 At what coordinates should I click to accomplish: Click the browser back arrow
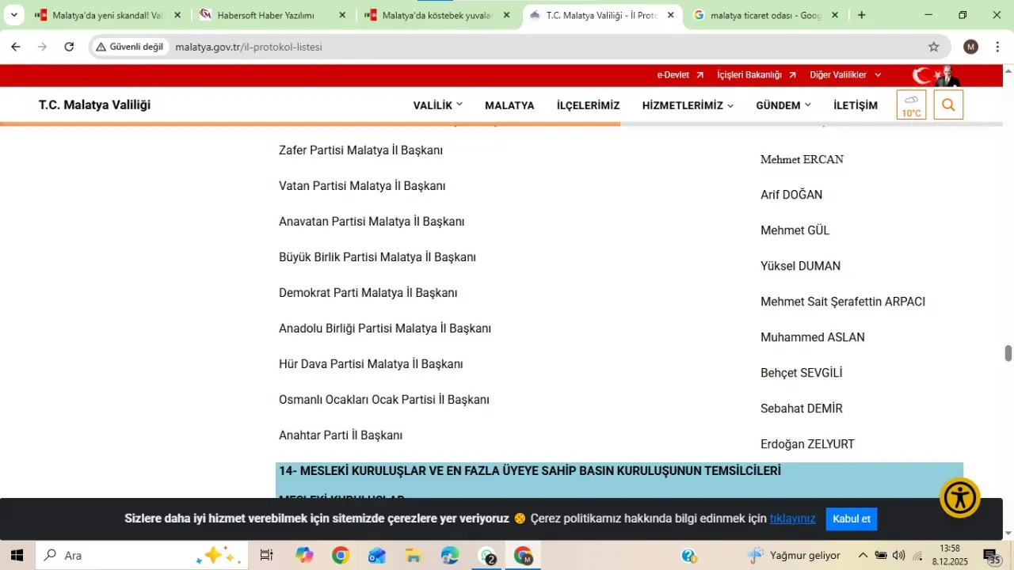pyautogui.click(x=16, y=47)
